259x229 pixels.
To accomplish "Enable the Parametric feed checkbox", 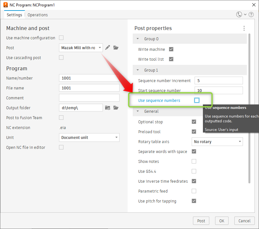I will click(194, 191).
